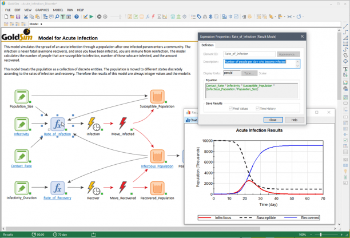Click the zoom slider handle
The width and height of the screenshot is (350, 238).
(321, 235)
